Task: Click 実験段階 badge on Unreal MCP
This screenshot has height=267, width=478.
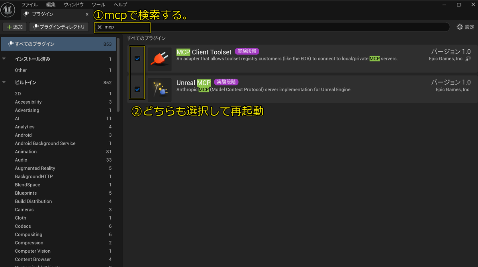Action: point(226,82)
